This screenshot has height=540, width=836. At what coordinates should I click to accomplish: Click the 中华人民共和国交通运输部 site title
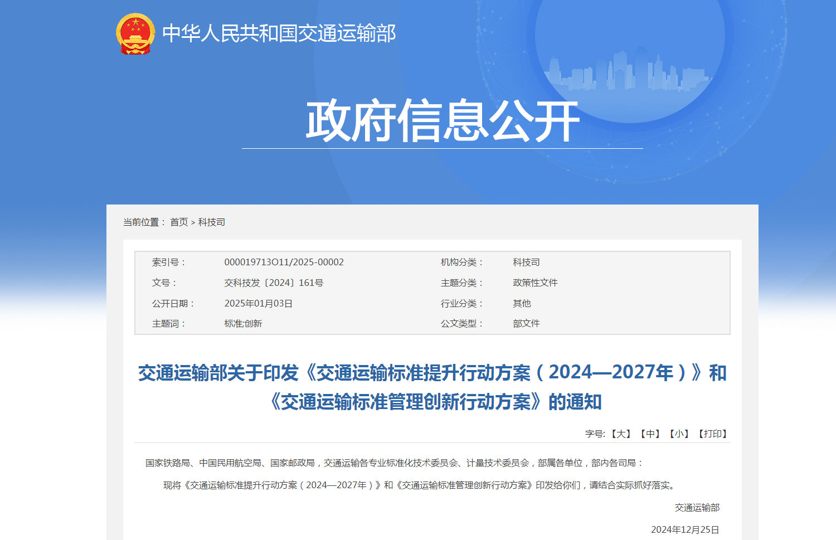pos(279,33)
